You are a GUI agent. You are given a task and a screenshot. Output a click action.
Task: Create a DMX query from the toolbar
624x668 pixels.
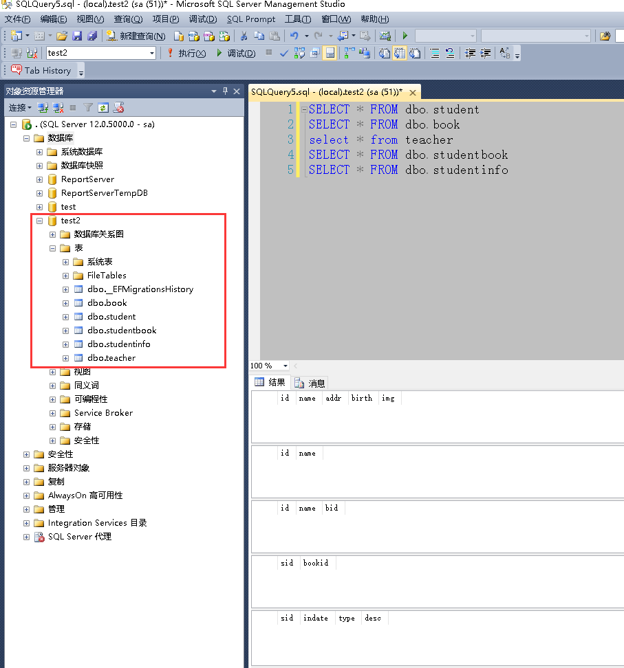(209, 36)
